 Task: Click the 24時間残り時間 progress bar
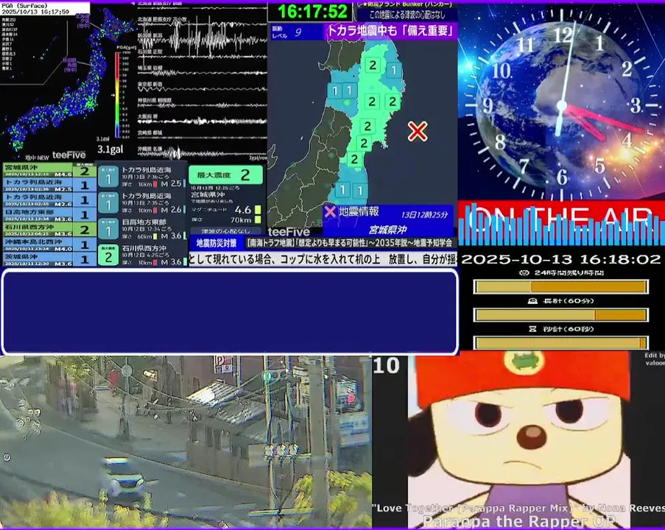point(560,286)
